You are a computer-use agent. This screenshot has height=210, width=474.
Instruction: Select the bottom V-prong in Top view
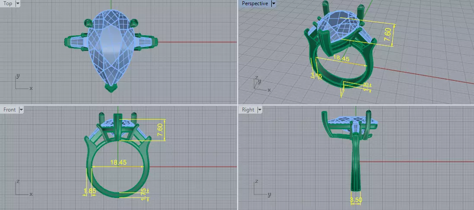111,88
